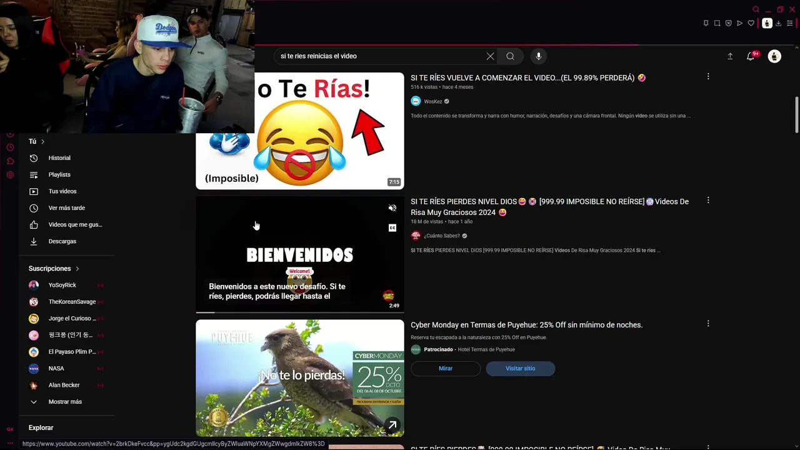This screenshot has width=800, height=450.
Task: Open the ad blocker shield icon
Action: pyautogui.click(x=728, y=23)
